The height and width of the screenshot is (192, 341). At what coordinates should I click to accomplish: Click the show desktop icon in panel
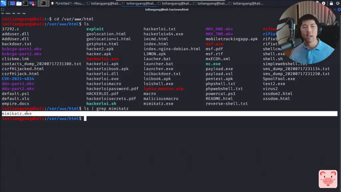[x=12, y=3]
